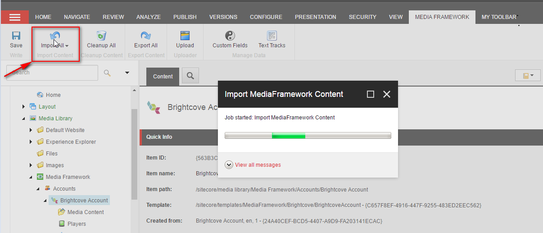Focus the Search input field
543x233 pixels.
(52, 73)
